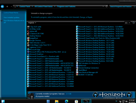Image resolution: width=136 pixels, height=103 pixels.
Task: Open Turn Windows features on or off
Action: pyautogui.click(x=14, y=22)
